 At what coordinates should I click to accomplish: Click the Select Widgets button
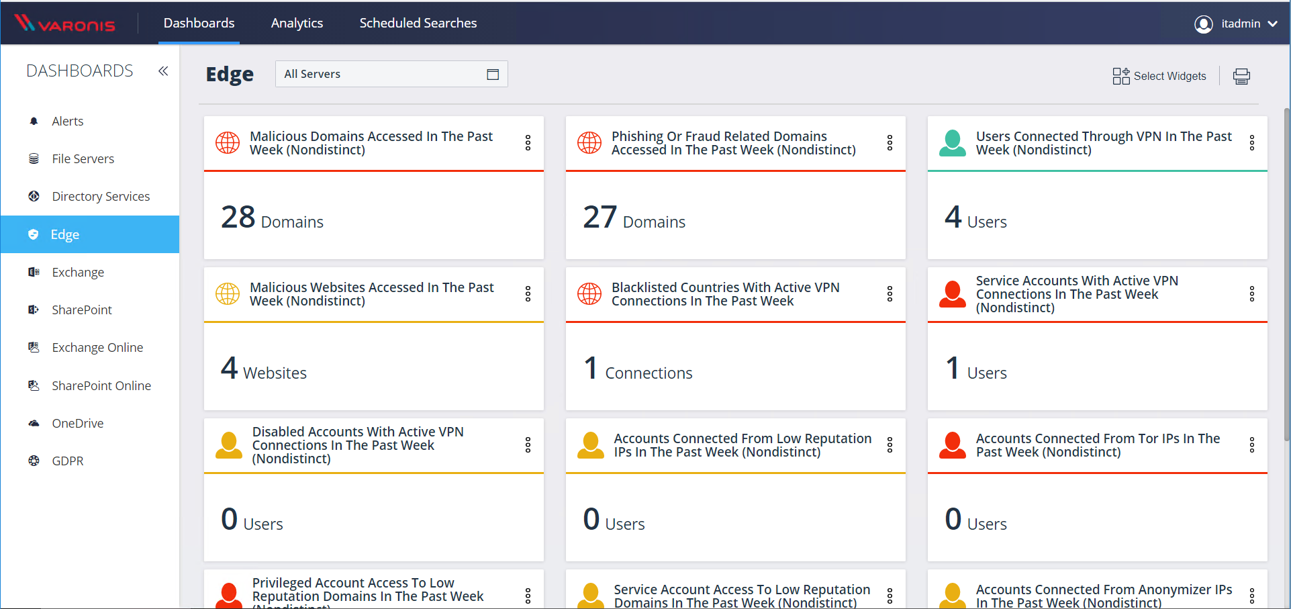click(1159, 76)
